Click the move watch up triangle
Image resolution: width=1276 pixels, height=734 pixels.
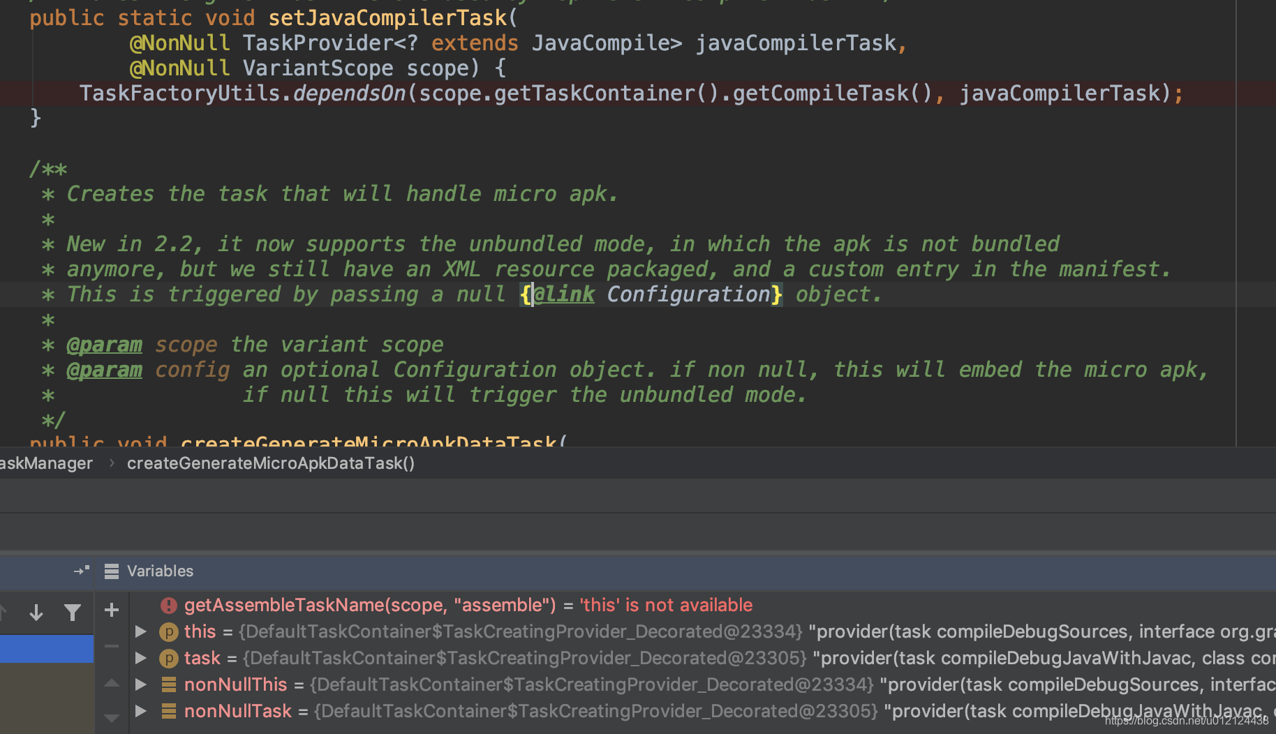pyautogui.click(x=111, y=683)
